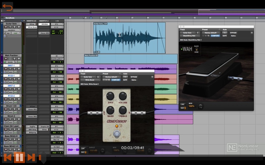Solo the Guitar Solo track
This screenshot has height=165, width=265.
click(x=14, y=27)
